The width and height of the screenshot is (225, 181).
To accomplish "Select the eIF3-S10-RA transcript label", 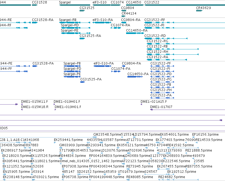I will click(103, 20).
